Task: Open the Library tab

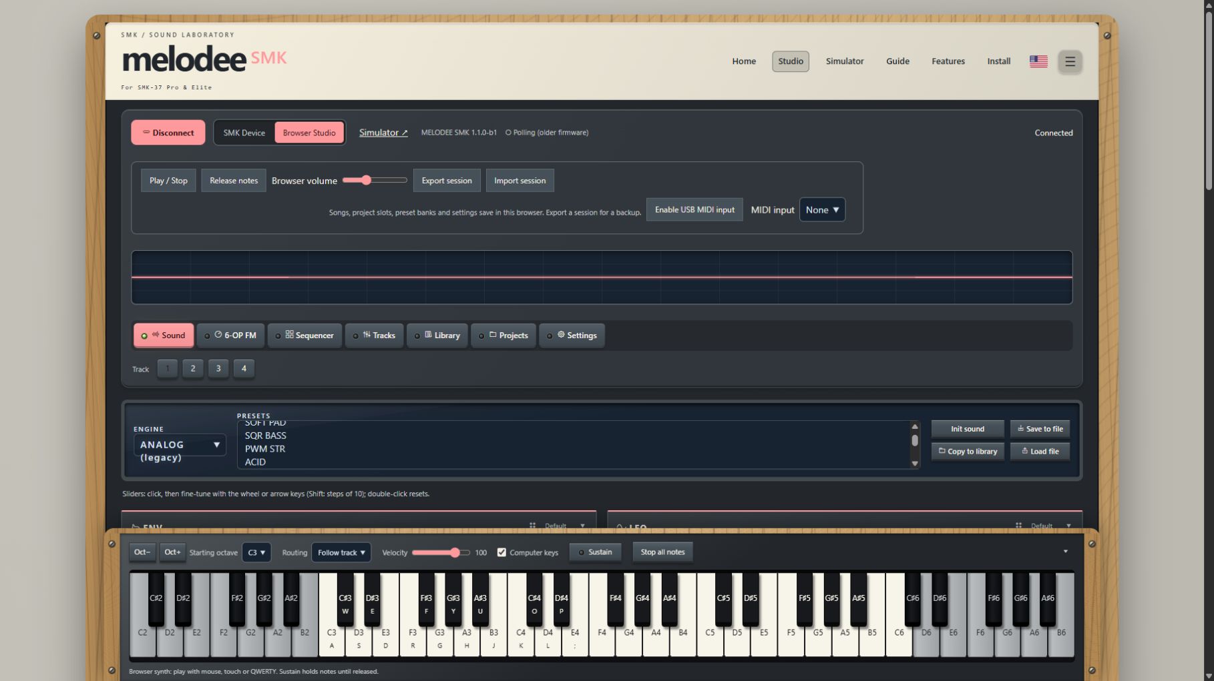Action: 437,335
